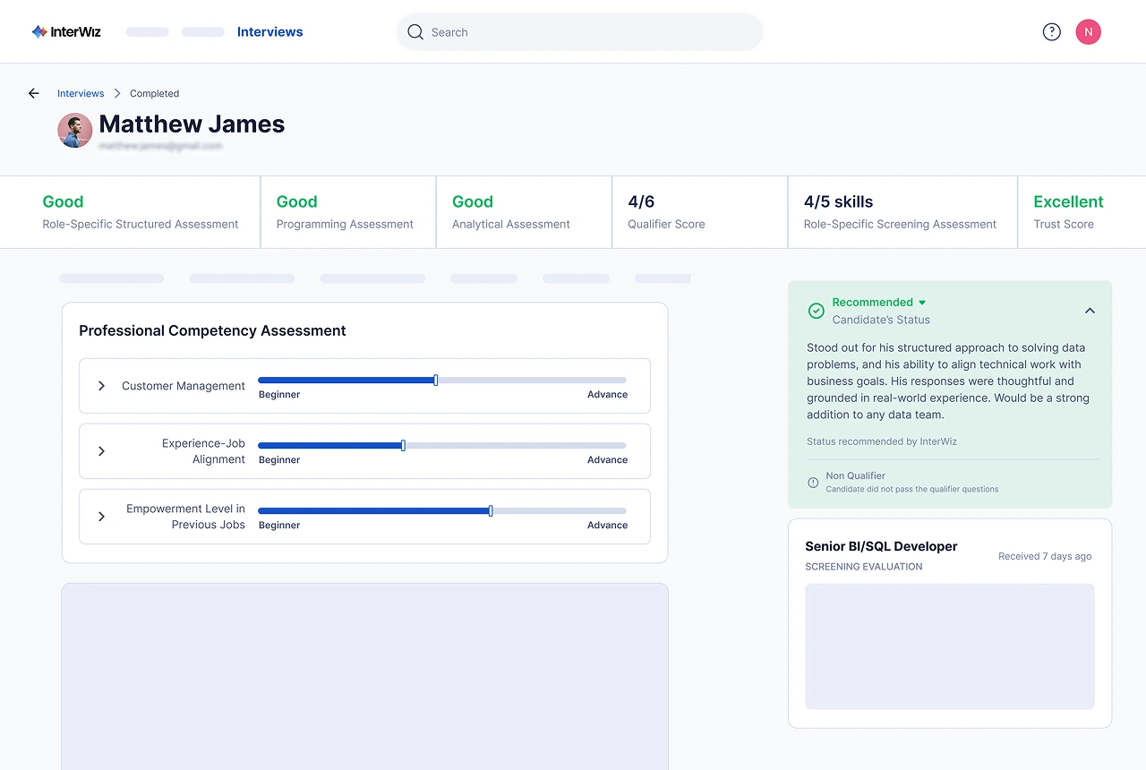Go to Interviews breadcrumb link
Screen dimensions: 1146x770
coord(81,93)
